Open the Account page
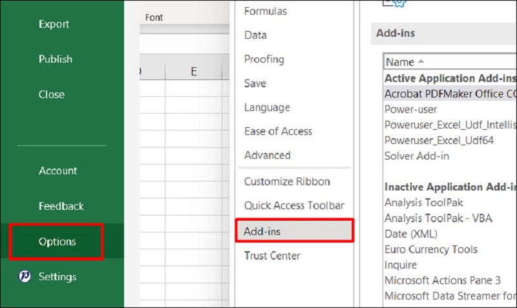Viewport: 517px width, 308px height. (58, 171)
